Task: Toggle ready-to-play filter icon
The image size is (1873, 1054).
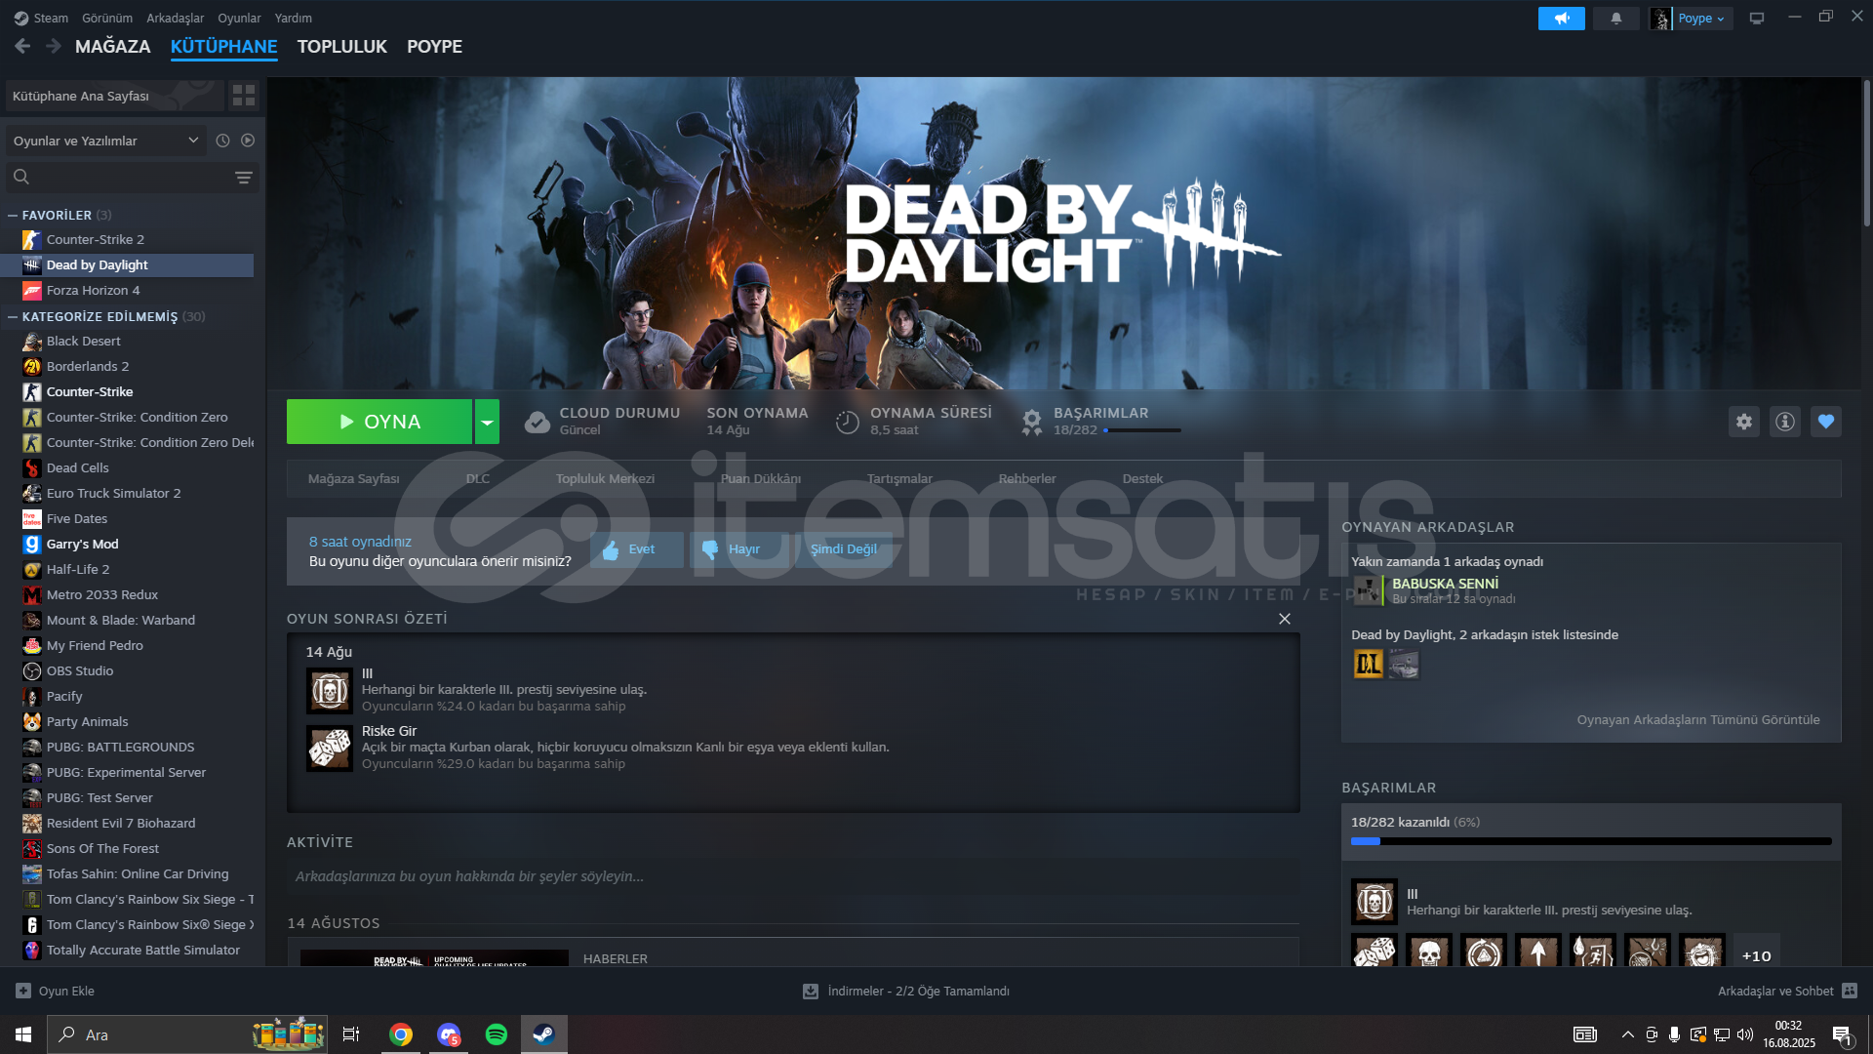Action: click(x=248, y=141)
